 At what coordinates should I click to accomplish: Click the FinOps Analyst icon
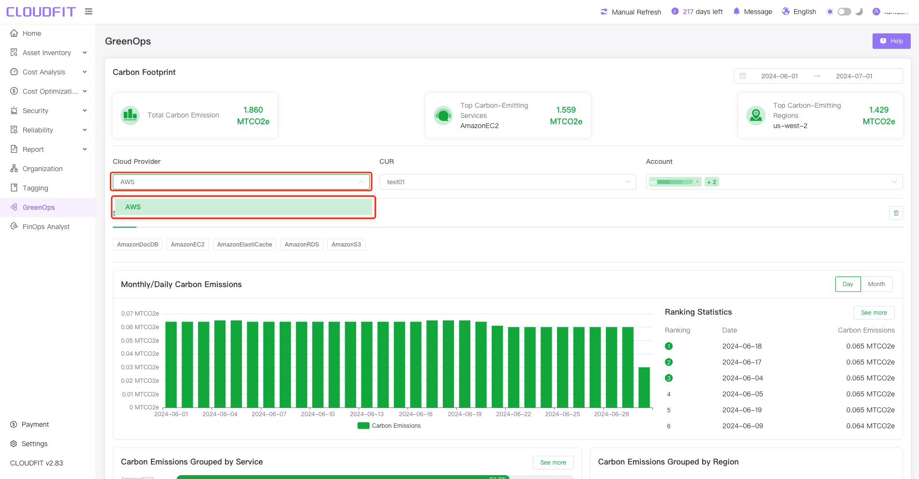tap(14, 226)
